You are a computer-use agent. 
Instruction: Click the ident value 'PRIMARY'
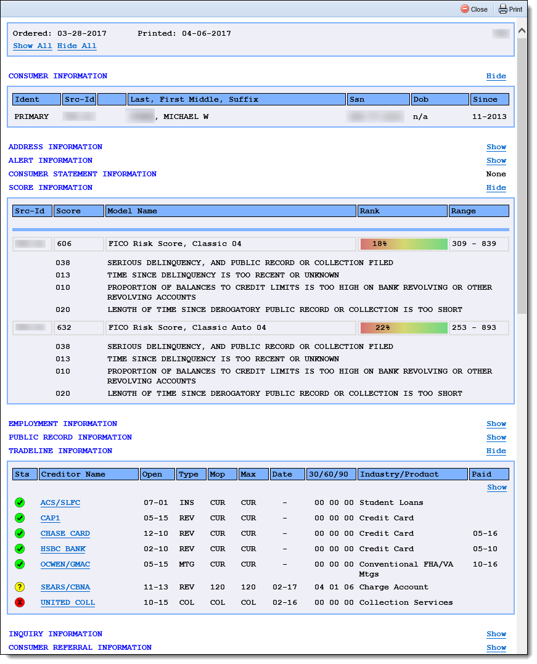[x=32, y=117]
